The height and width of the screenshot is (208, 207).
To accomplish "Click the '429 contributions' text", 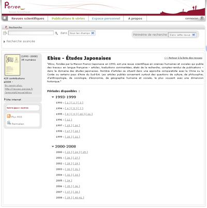I will pos(14,79).
